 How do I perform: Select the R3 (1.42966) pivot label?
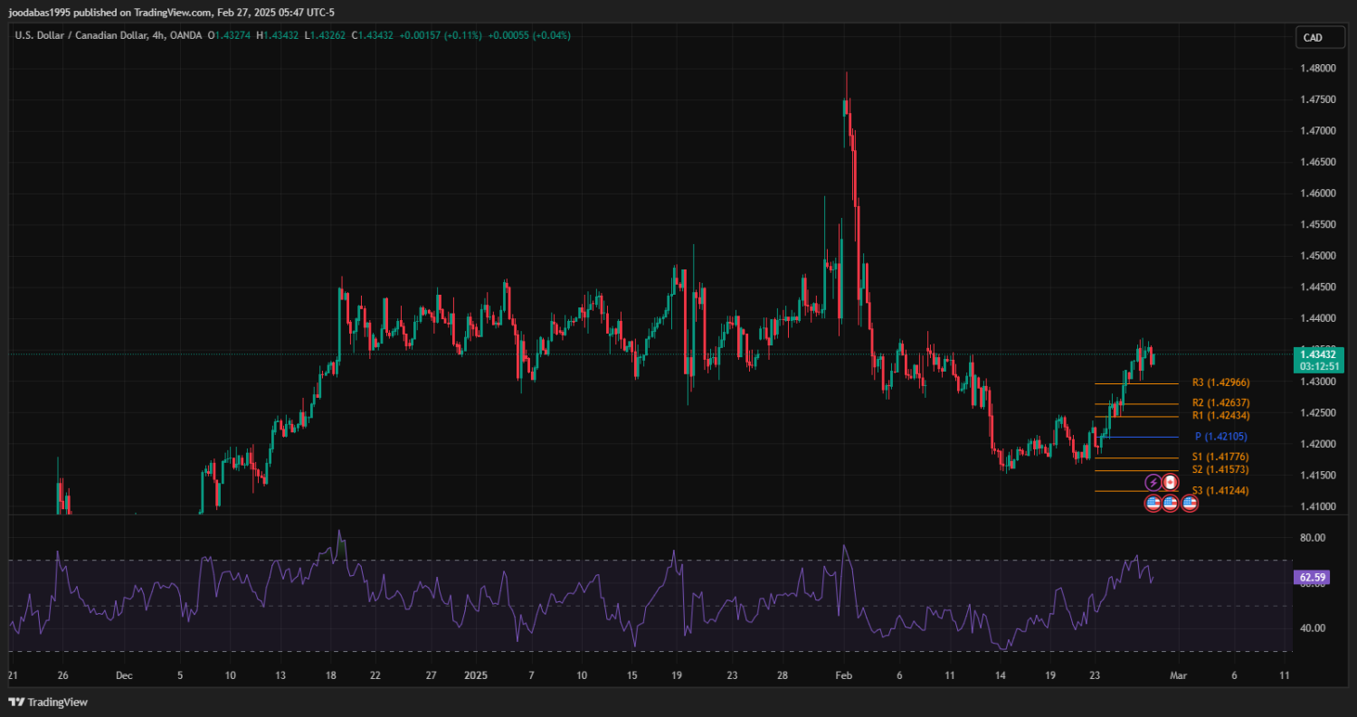[1220, 383]
